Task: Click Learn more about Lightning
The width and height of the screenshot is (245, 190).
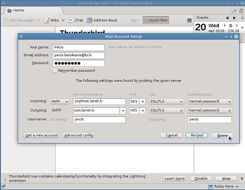Action: [x=175, y=179]
